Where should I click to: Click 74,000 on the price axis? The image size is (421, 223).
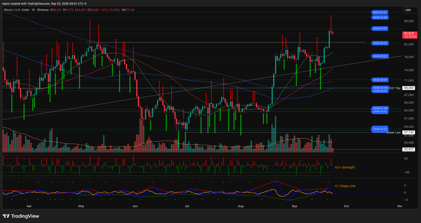pyautogui.click(x=409, y=70)
